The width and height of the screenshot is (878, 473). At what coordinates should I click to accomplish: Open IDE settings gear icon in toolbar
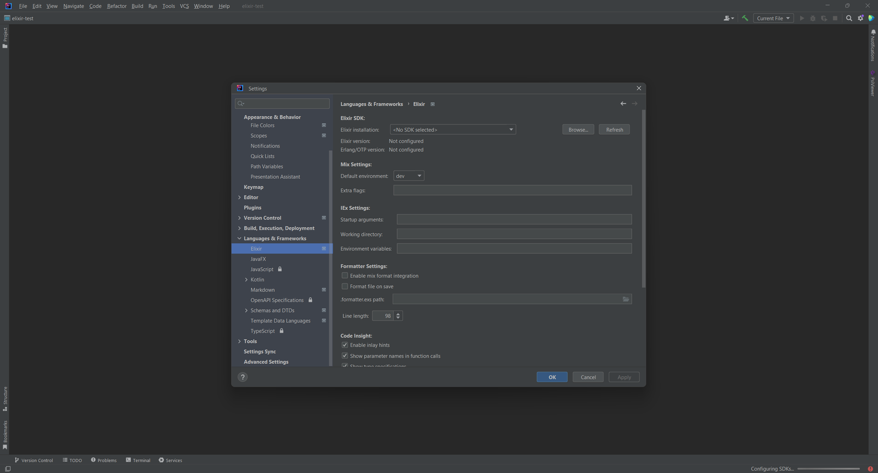[x=860, y=18]
